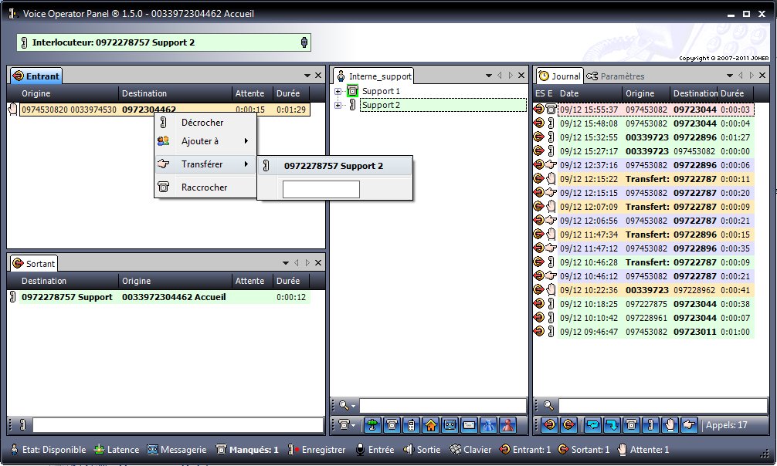Click the envelope icon in contacts toolbar
This screenshot has width=777, height=466.
[x=470, y=425]
